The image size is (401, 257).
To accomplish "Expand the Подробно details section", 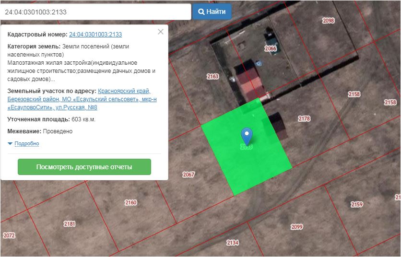I will click(26, 143).
